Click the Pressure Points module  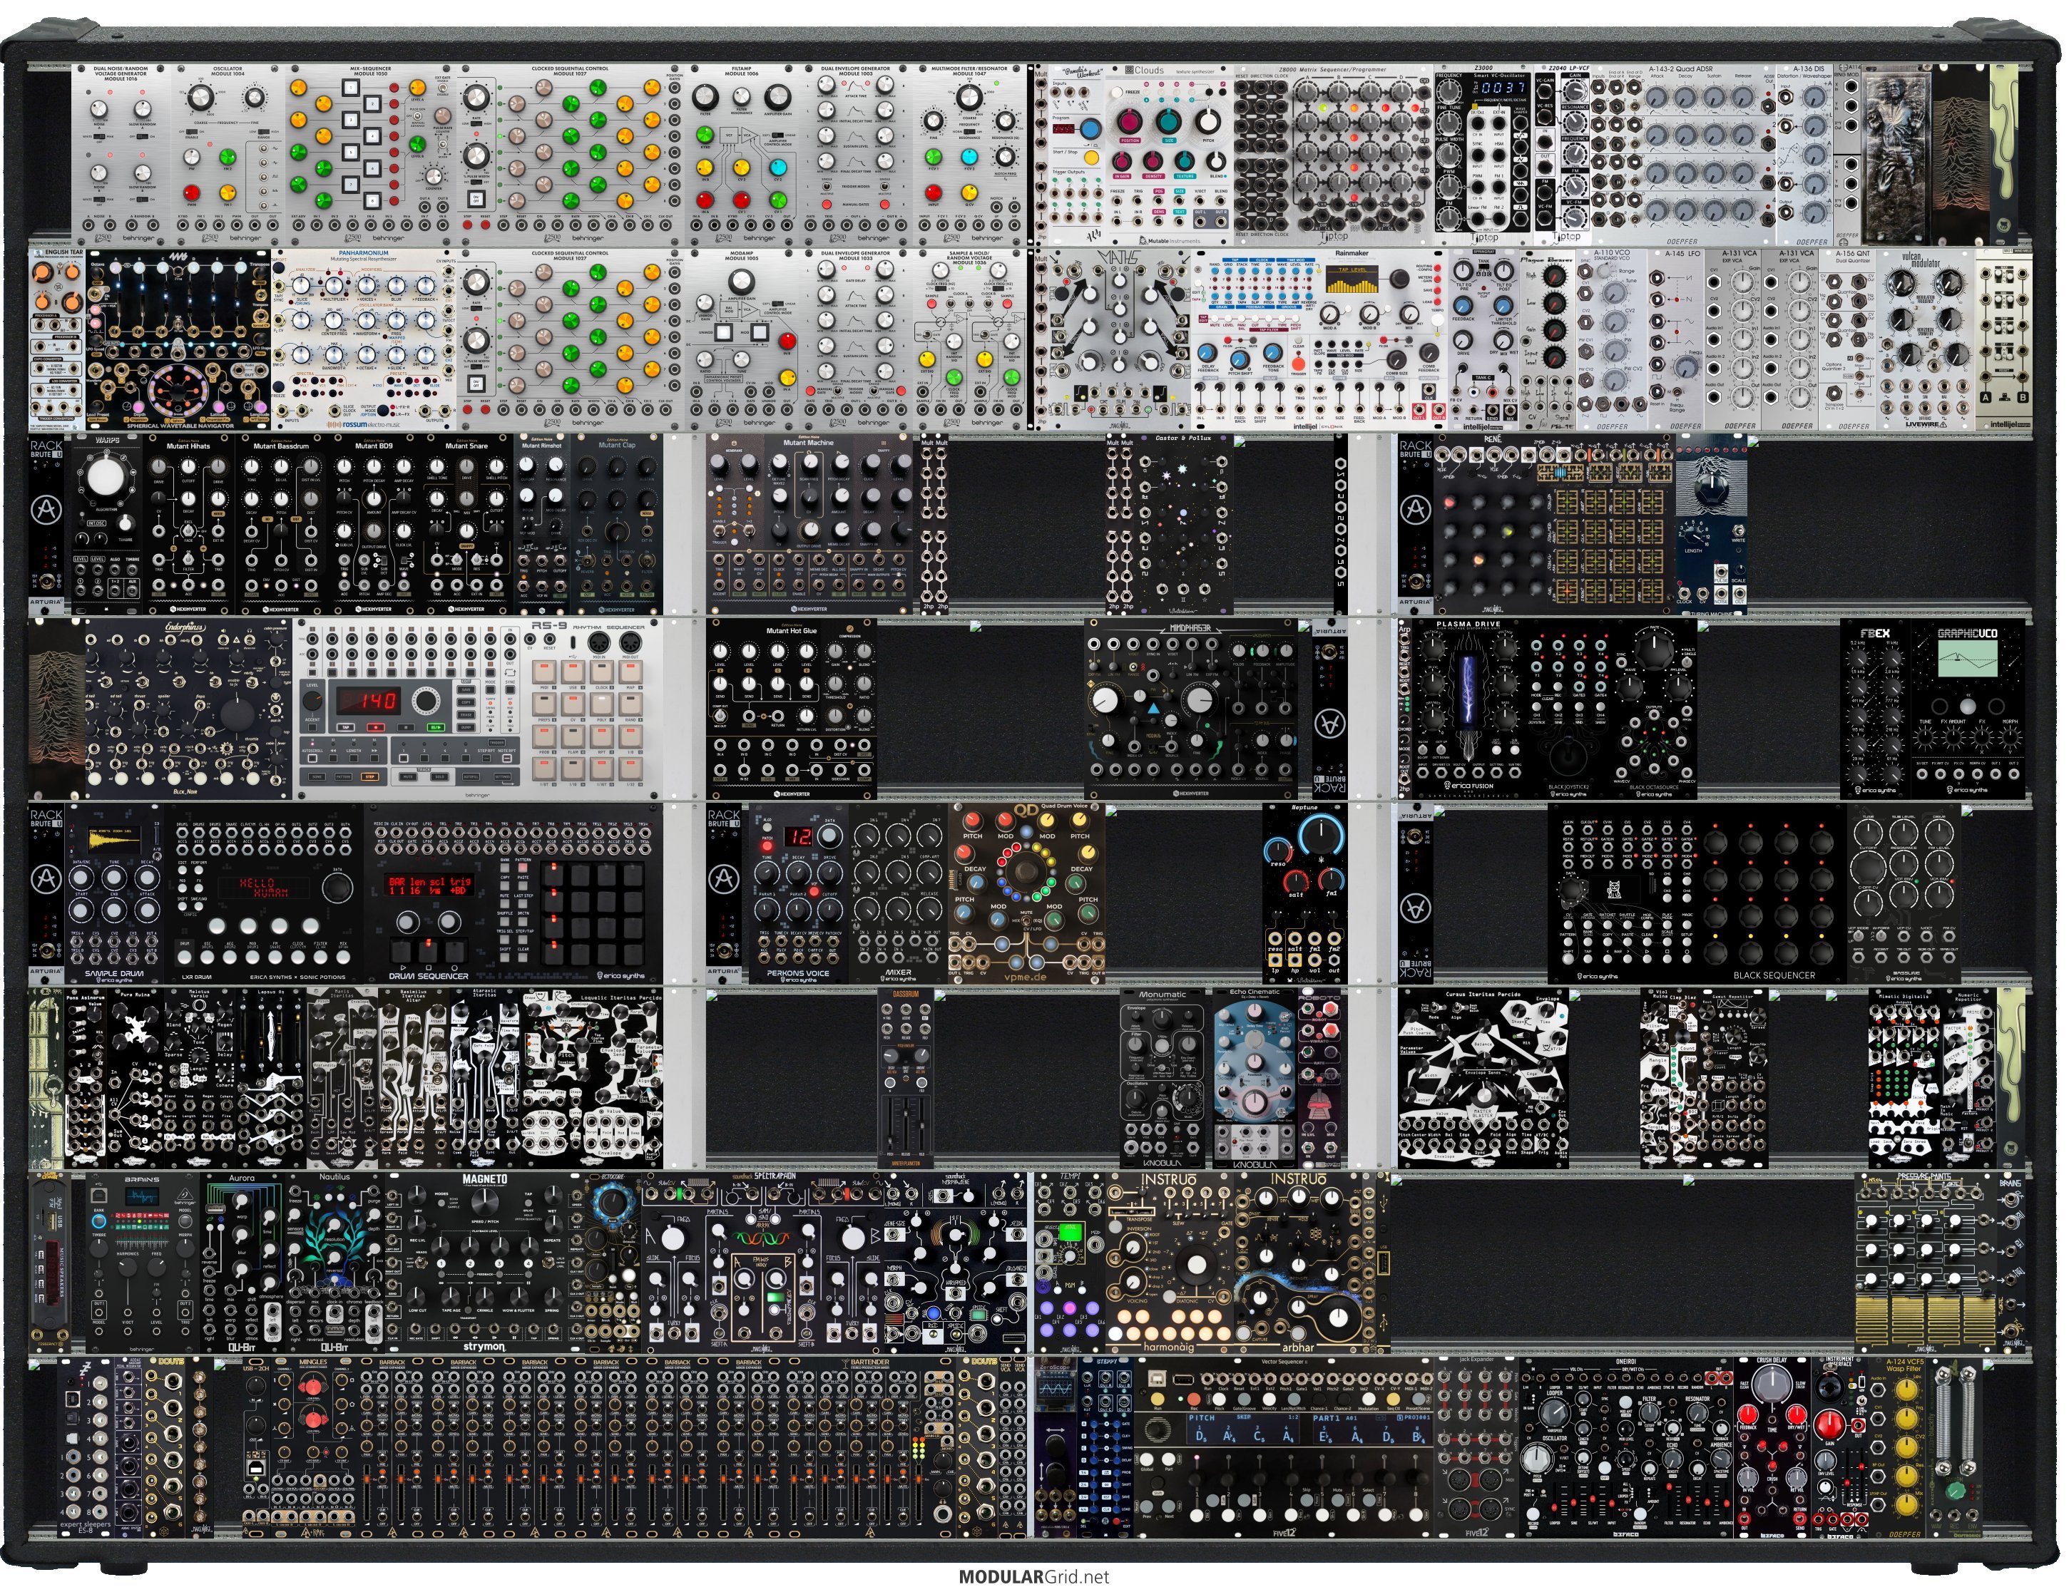[x=1926, y=1263]
